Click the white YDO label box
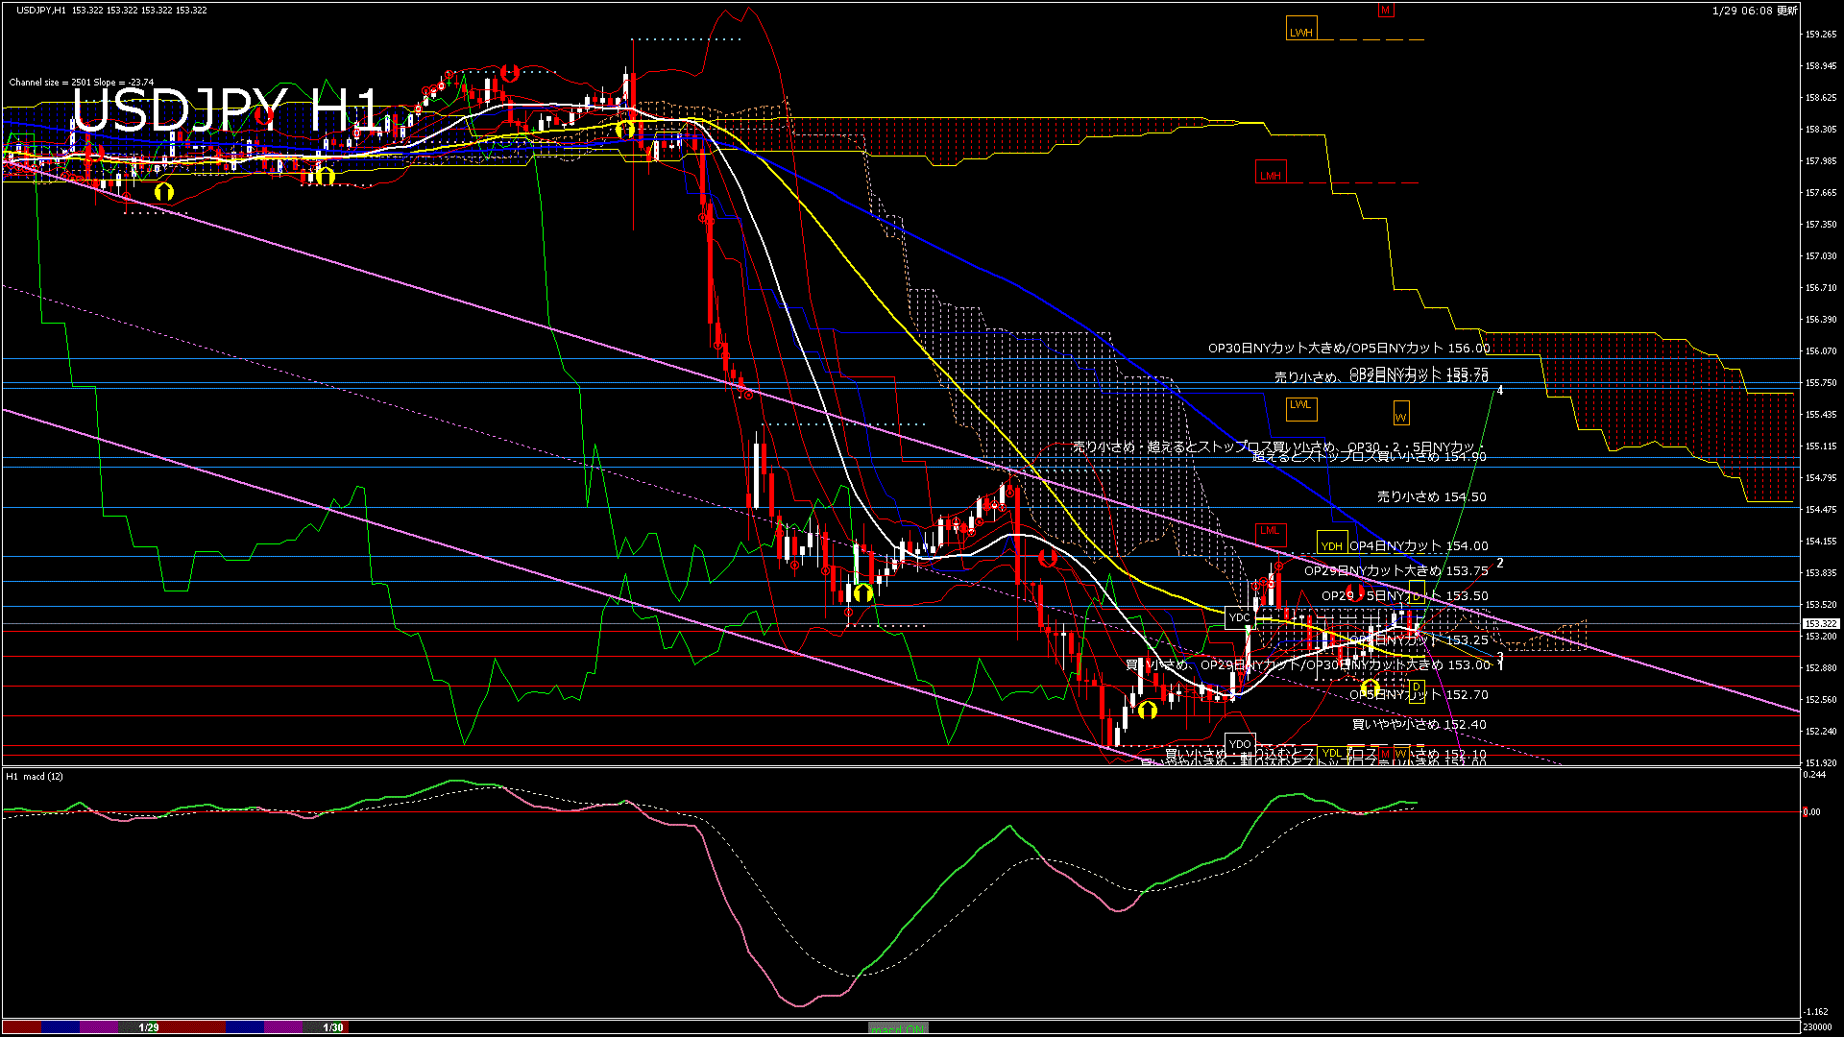 click(1240, 743)
